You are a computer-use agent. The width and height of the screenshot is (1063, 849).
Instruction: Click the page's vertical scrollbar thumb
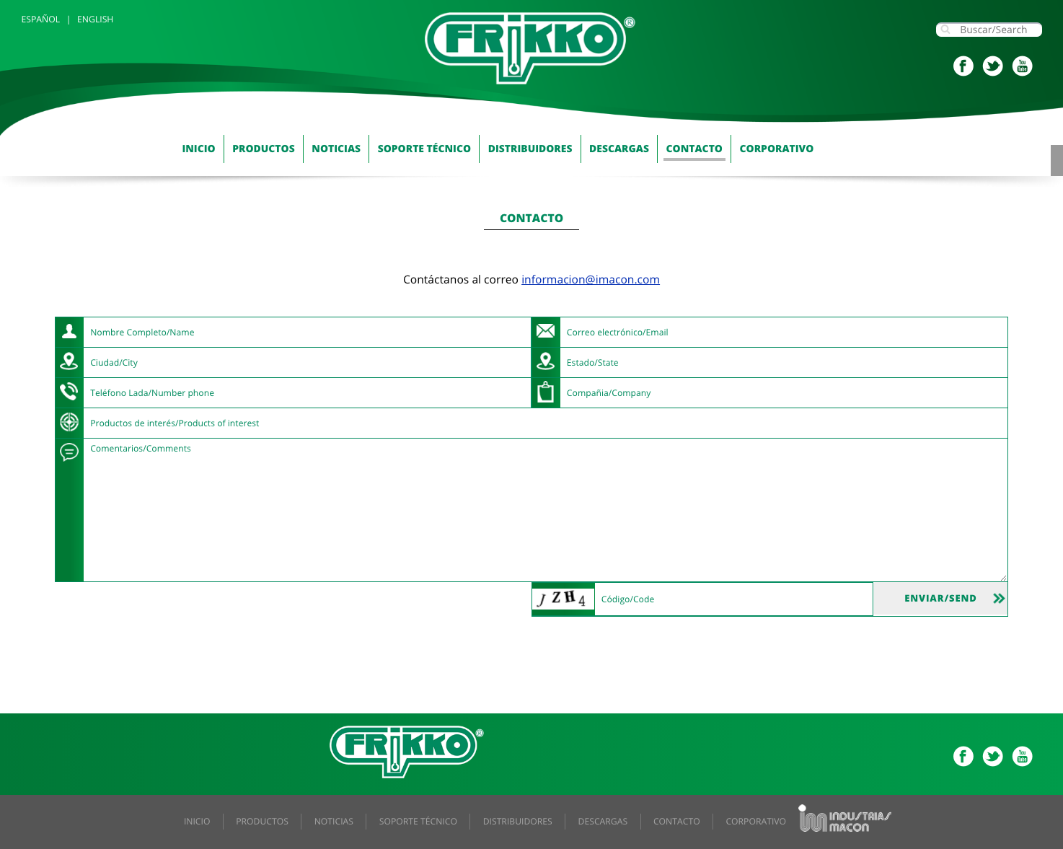point(1057,160)
